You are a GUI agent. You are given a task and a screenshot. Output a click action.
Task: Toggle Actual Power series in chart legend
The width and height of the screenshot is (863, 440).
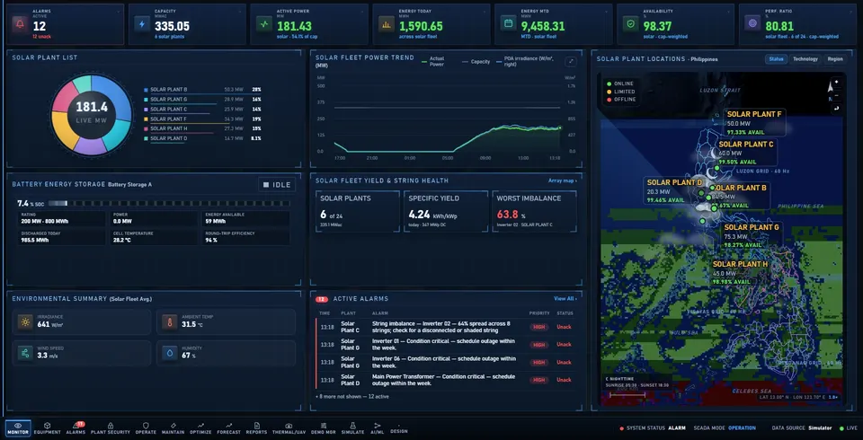click(x=433, y=62)
